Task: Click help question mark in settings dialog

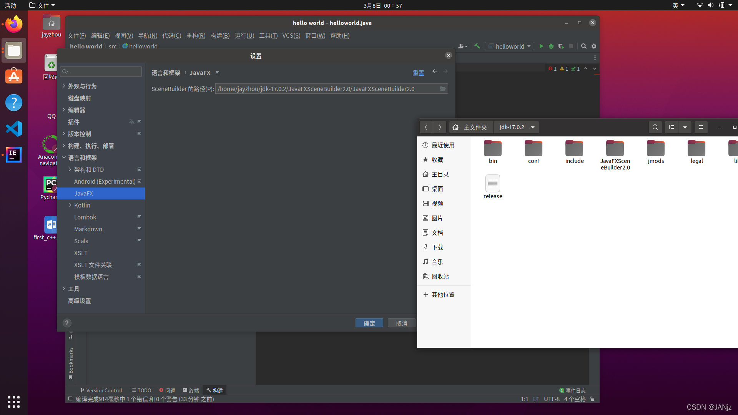Action: (x=67, y=323)
